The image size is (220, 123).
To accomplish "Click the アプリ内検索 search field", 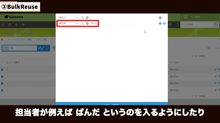I will pos(196,25).
